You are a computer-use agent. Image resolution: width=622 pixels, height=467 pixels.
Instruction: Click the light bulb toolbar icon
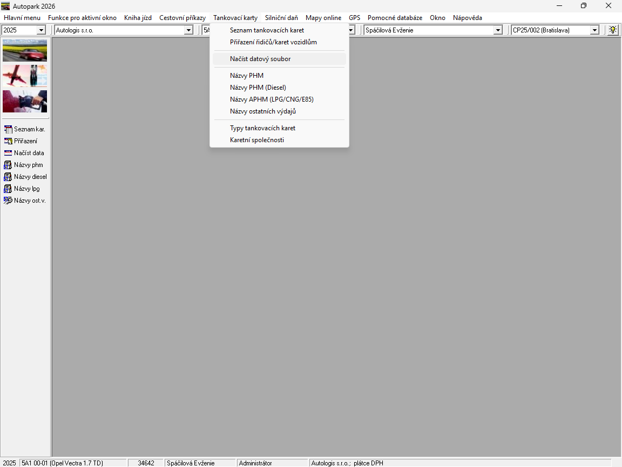[x=612, y=30]
